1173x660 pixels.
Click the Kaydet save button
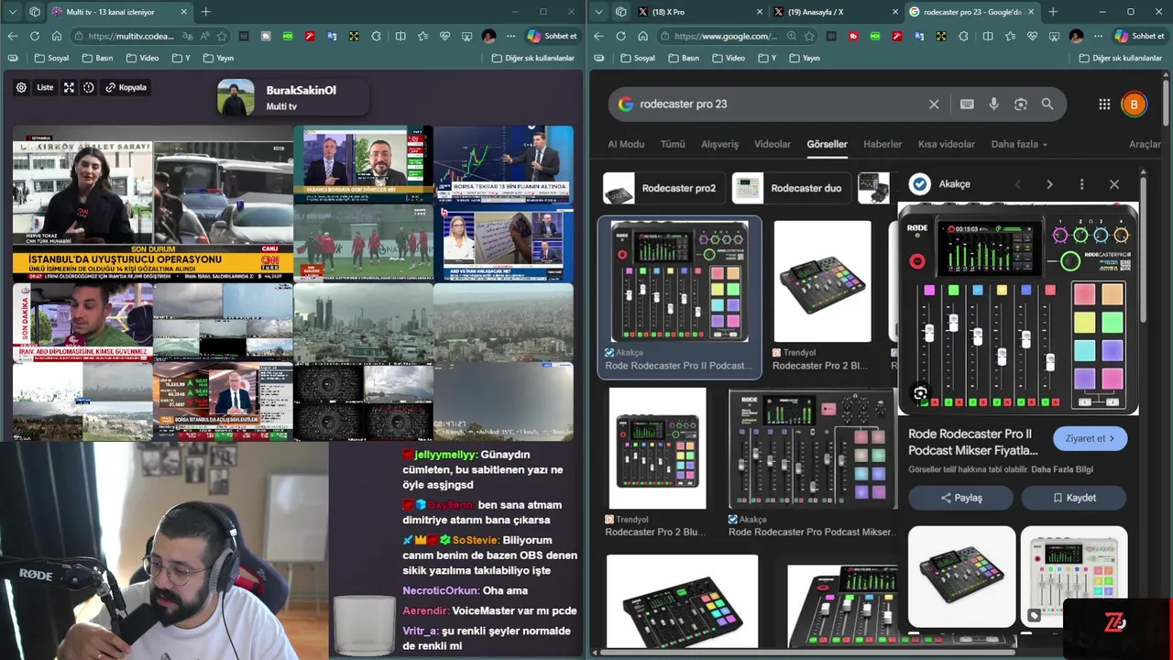pyautogui.click(x=1074, y=498)
